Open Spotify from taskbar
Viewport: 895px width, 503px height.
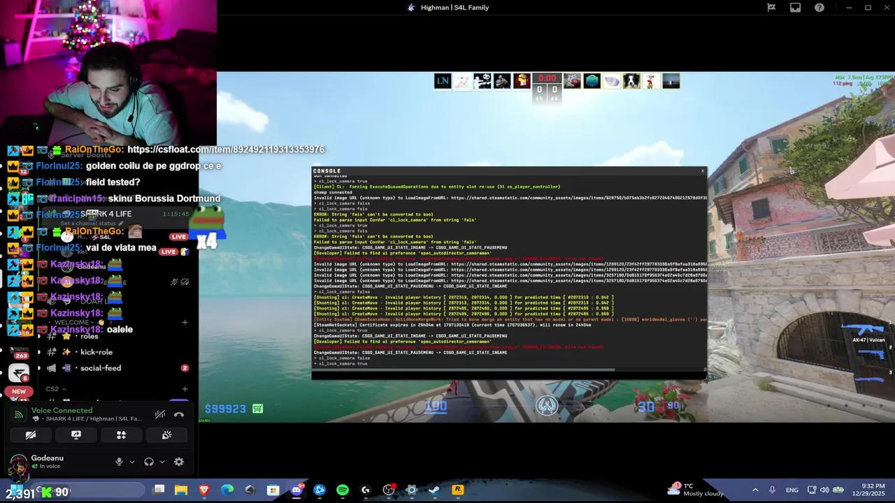click(x=343, y=490)
